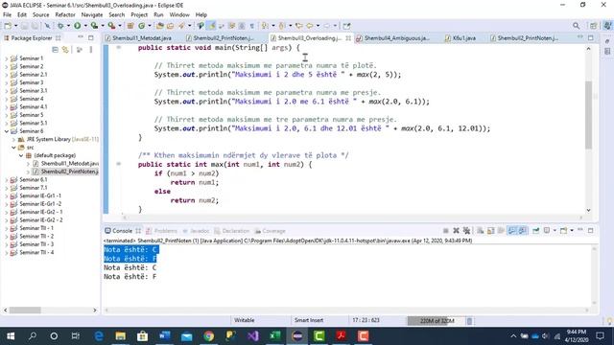Click Package Explorer horizontal scrollbar thumb
Image resolution: width=614 pixels, height=345 pixels.
click(25, 310)
